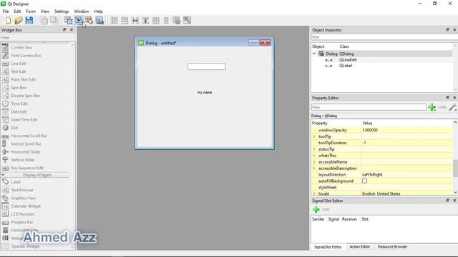Image resolution: width=458 pixels, height=257 pixels.
Task: Open a form file with folder icon
Action: click(x=19, y=21)
